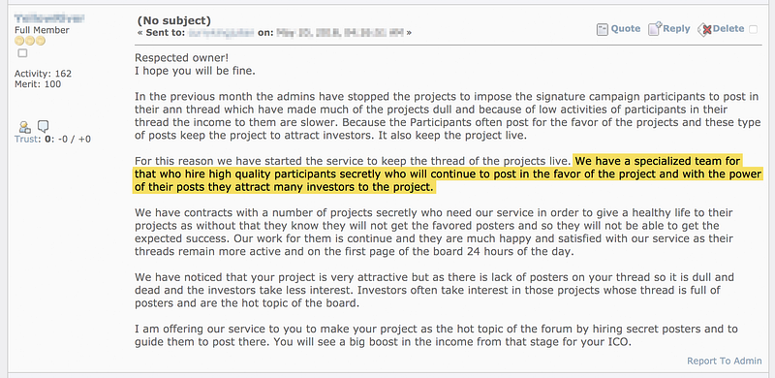The image size is (775, 378).
Task: Quote this message using Quote link
Action: tap(625, 29)
